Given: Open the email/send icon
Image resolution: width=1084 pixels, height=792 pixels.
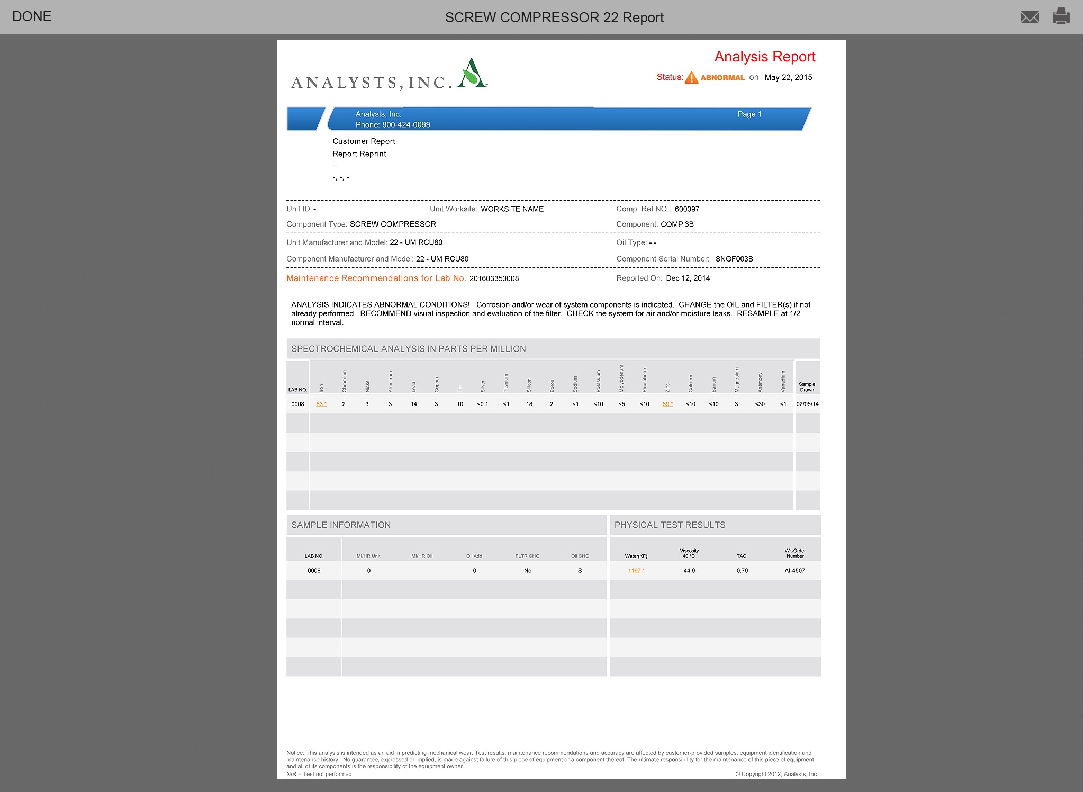Looking at the screenshot, I should (1030, 17).
